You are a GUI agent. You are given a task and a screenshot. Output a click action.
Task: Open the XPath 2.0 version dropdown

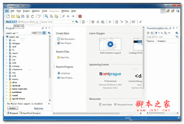pyautogui.click(x=12, y=22)
